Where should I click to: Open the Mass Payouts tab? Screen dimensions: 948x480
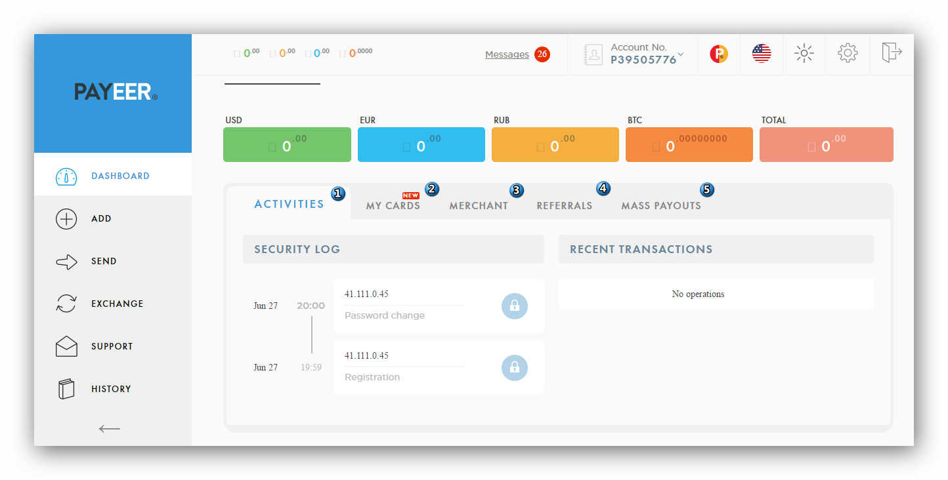tap(661, 206)
